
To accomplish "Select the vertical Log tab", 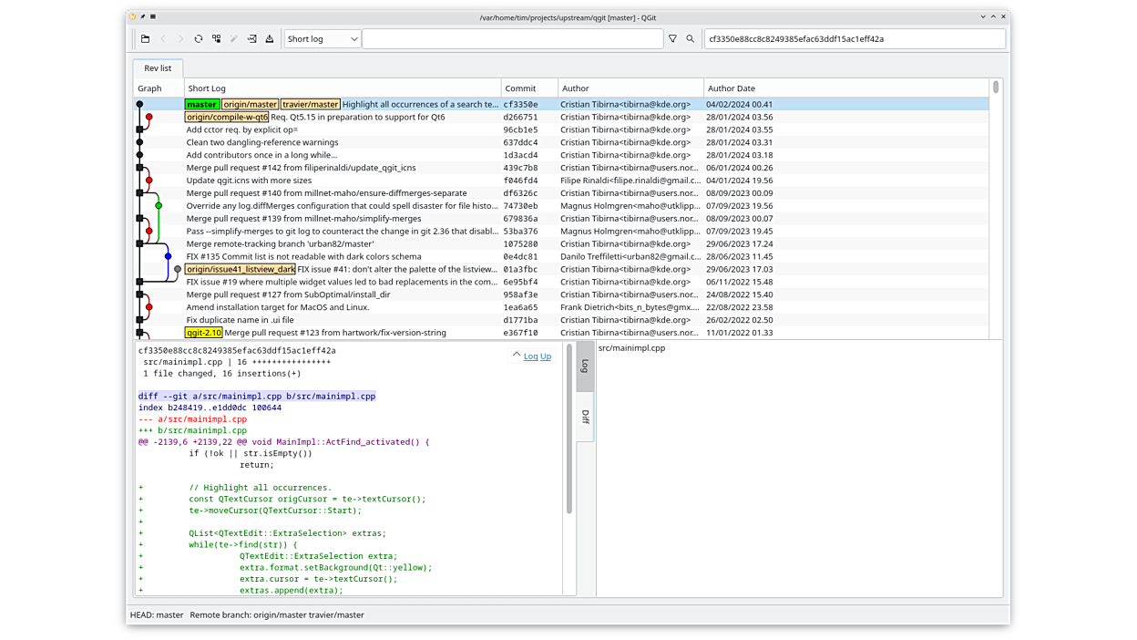I will pos(585,366).
